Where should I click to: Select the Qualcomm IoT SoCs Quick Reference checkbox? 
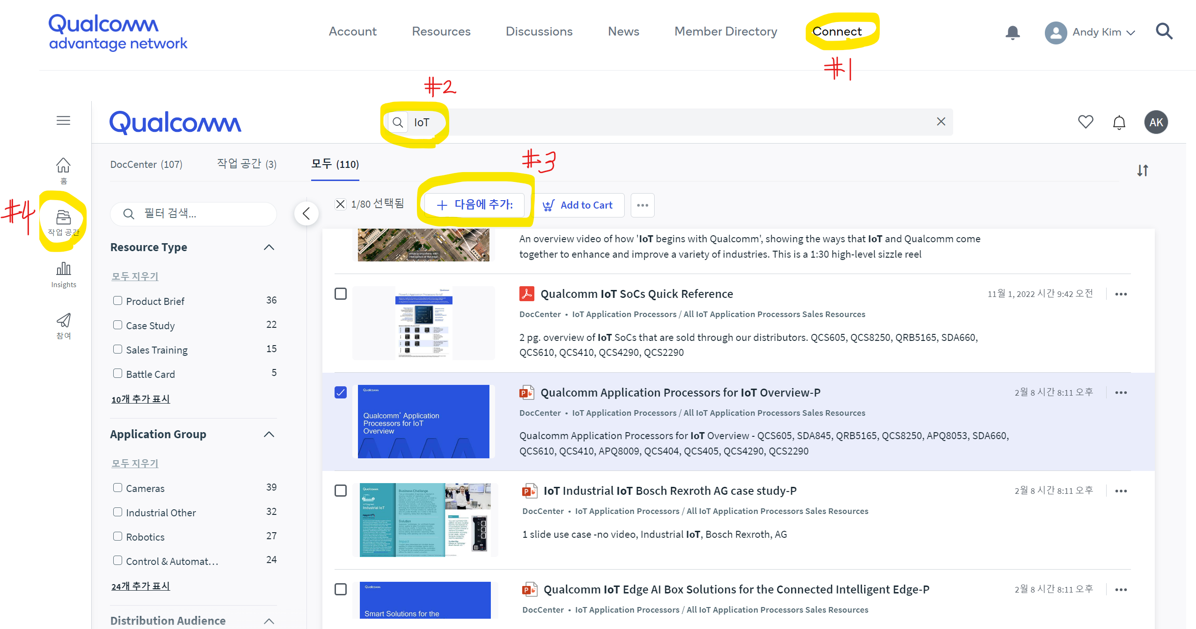pyautogui.click(x=341, y=294)
